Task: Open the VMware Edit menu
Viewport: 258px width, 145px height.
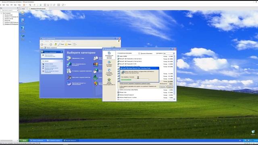Action: point(4,5)
